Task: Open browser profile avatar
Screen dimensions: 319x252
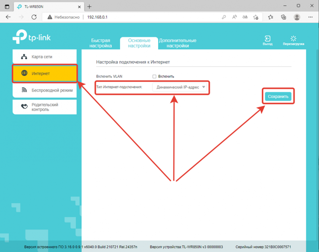Action: 297,17
